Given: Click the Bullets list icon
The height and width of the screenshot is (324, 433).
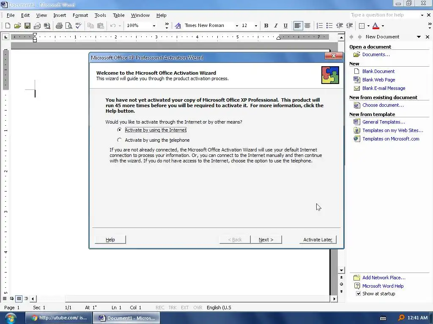Looking at the screenshot, I should coord(329,26).
